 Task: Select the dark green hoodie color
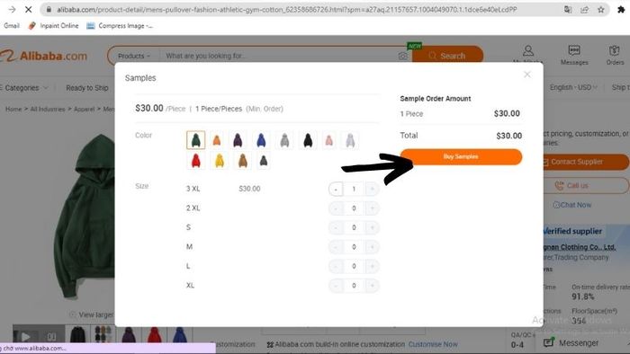195,140
